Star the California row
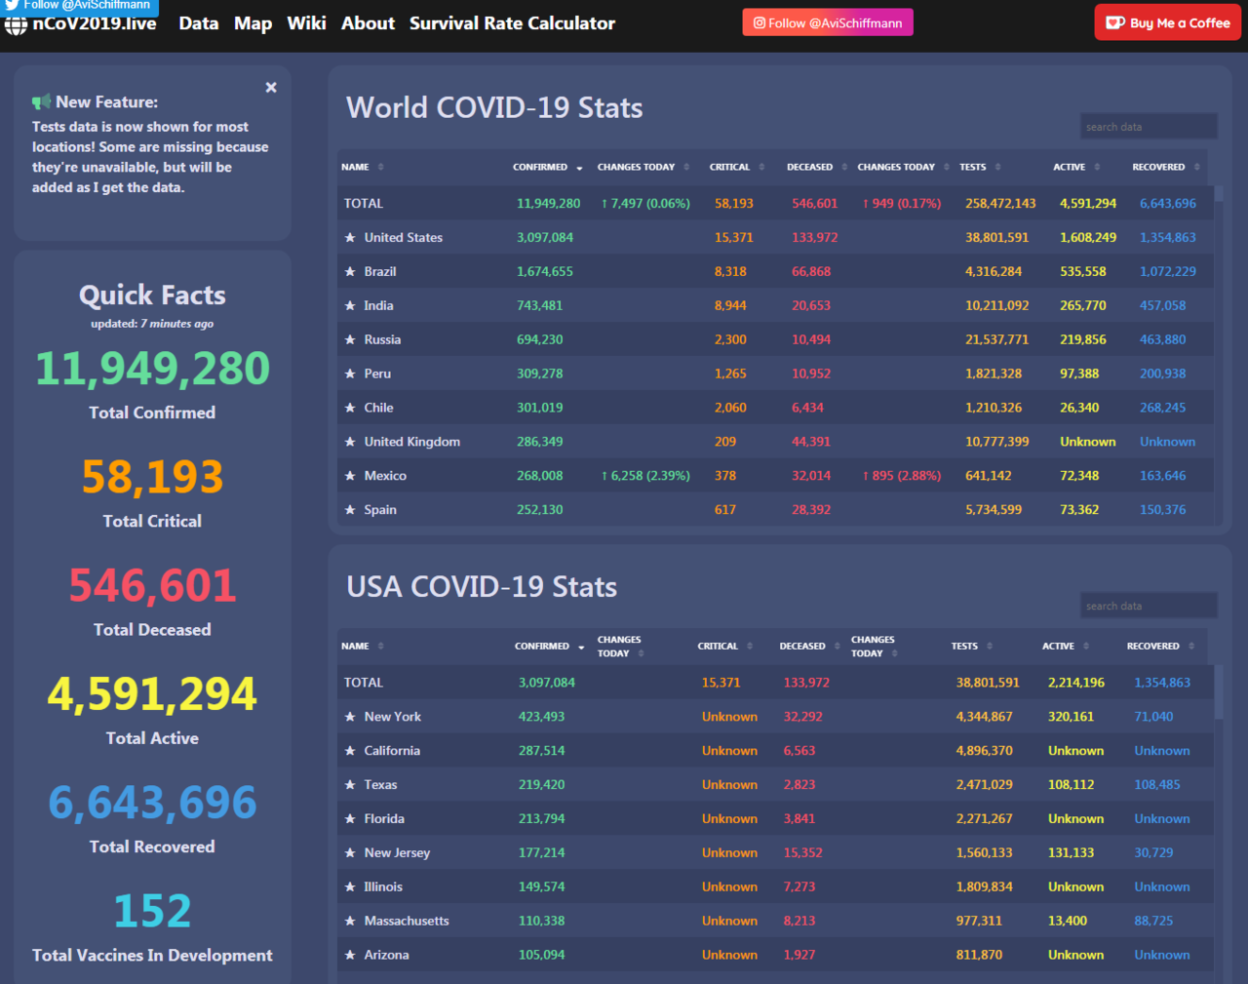 pyautogui.click(x=350, y=751)
